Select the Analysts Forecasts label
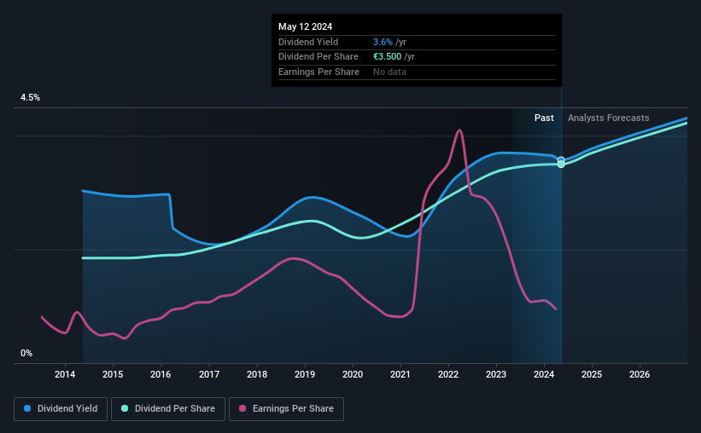Screen dimensions: 701x433 (x=609, y=118)
